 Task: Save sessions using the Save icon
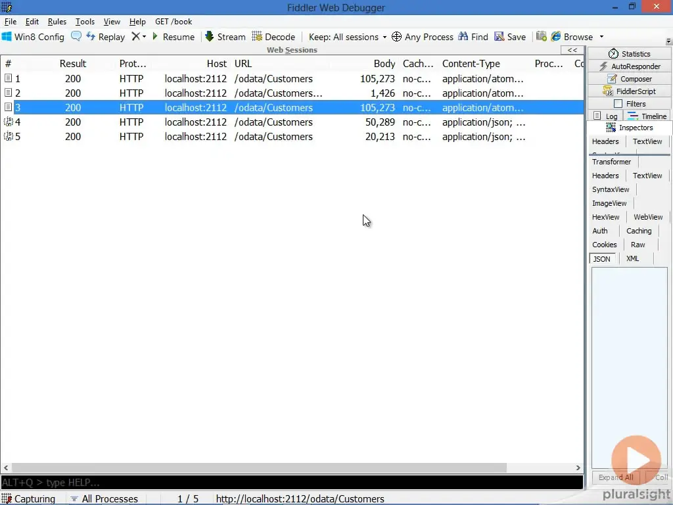click(x=499, y=37)
